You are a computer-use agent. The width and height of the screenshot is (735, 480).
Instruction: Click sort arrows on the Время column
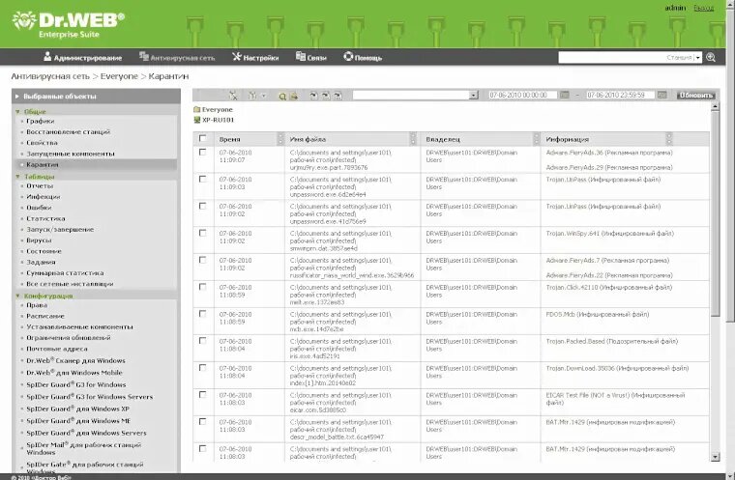pos(280,139)
